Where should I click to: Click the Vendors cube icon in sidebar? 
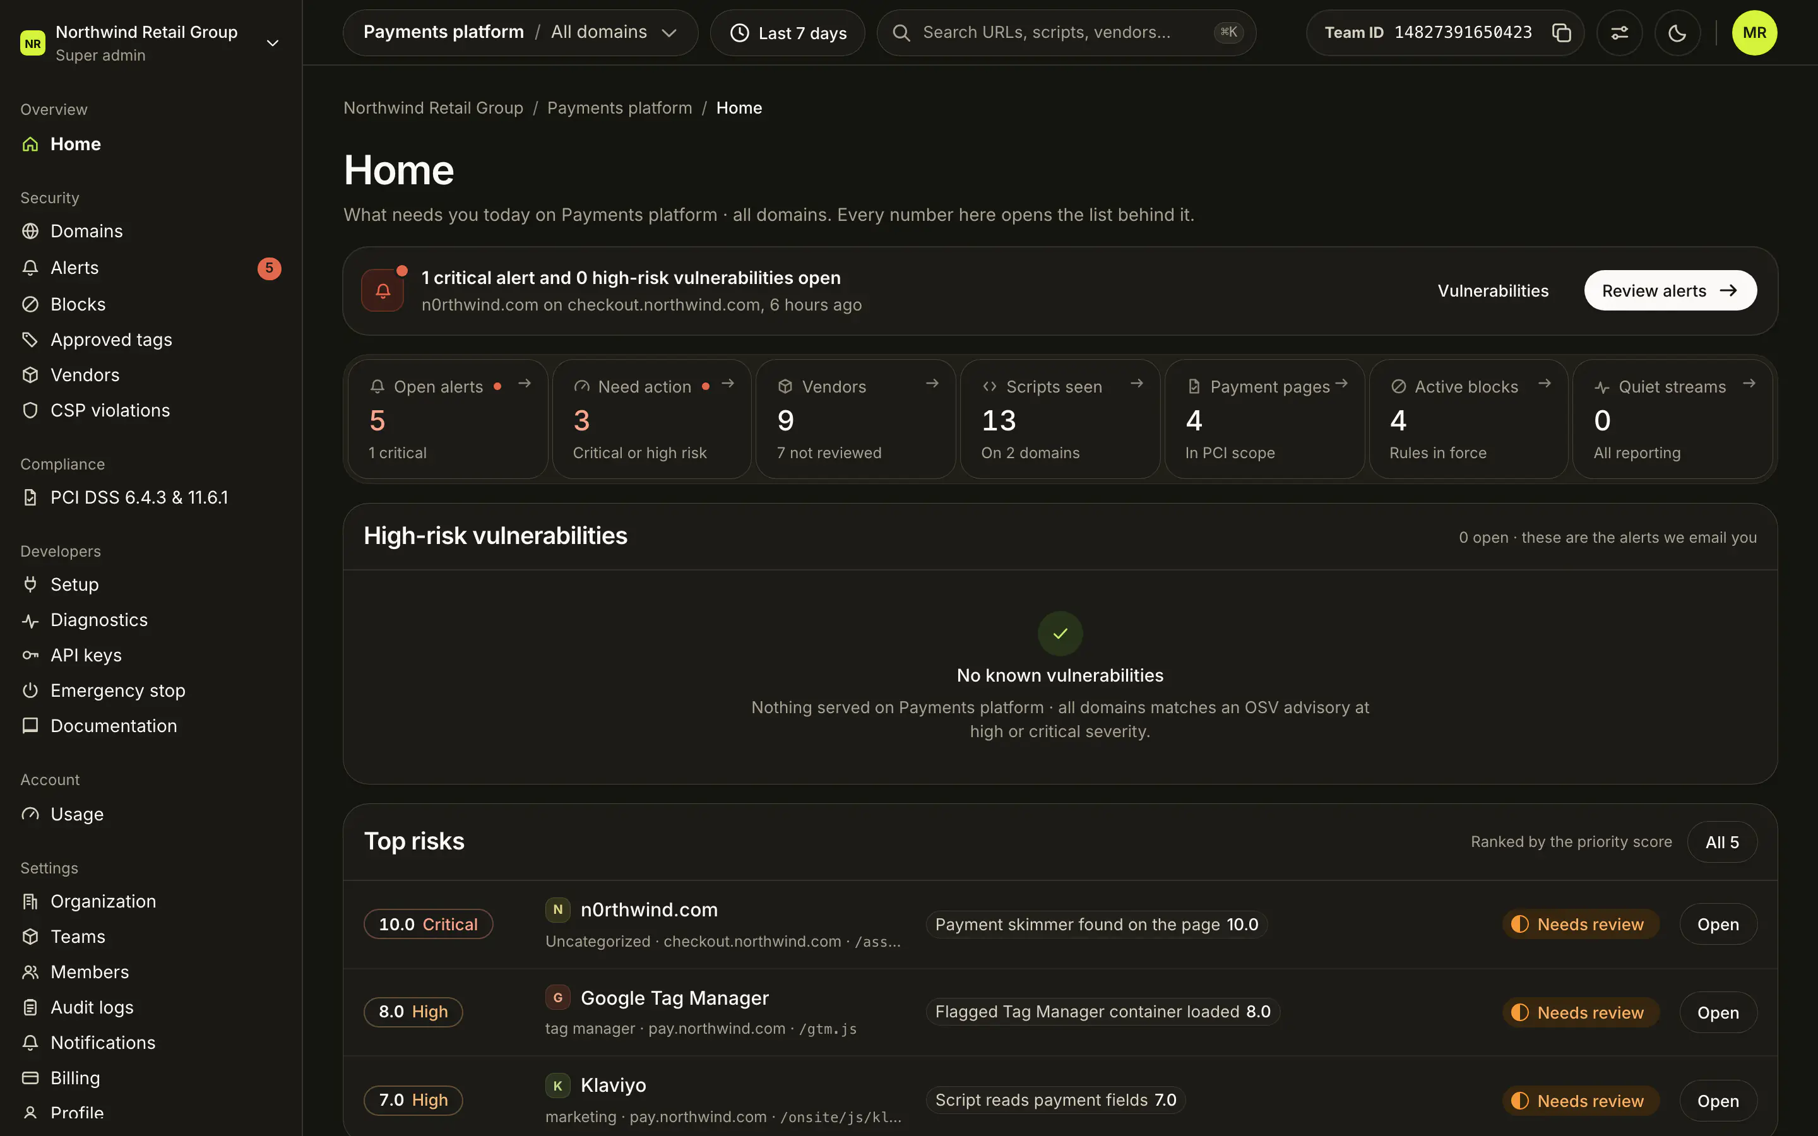click(30, 375)
